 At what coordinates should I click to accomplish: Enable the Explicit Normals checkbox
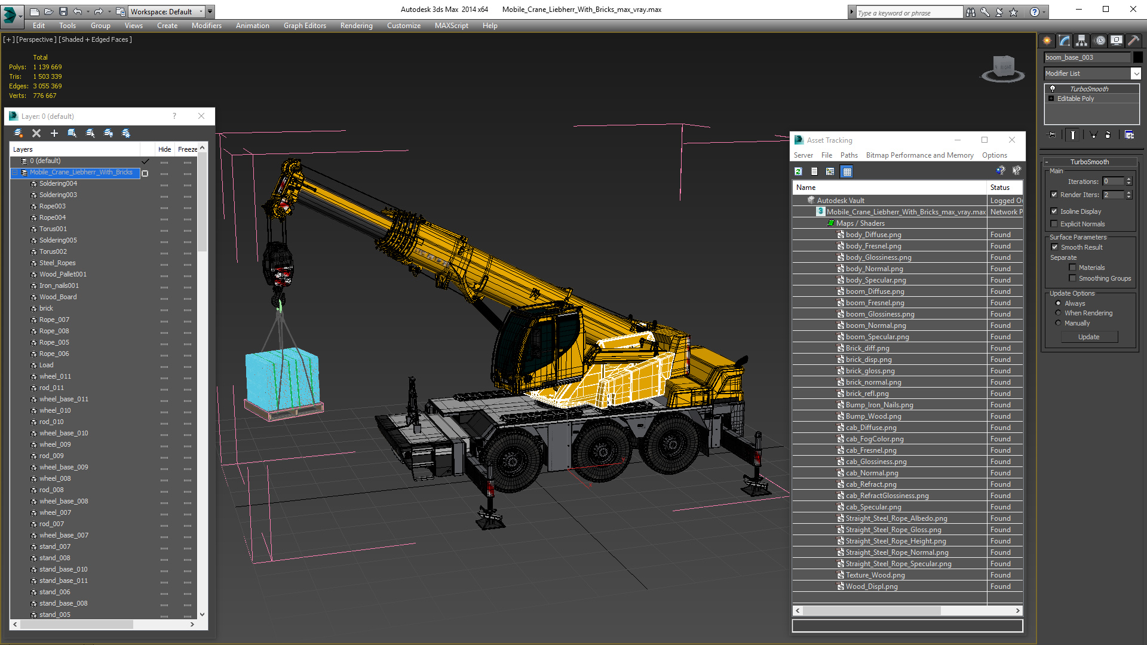pyautogui.click(x=1054, y=224)
